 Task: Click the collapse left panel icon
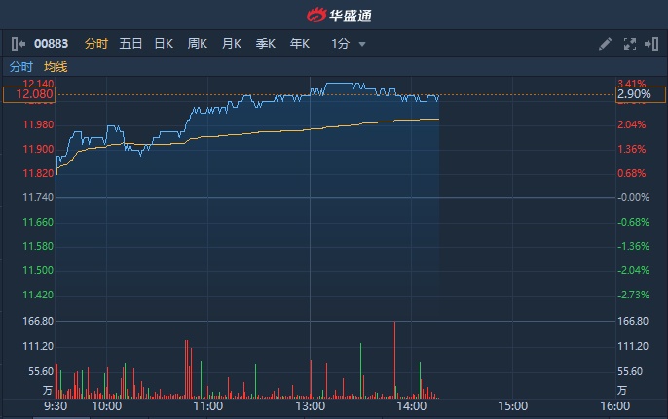18,44
